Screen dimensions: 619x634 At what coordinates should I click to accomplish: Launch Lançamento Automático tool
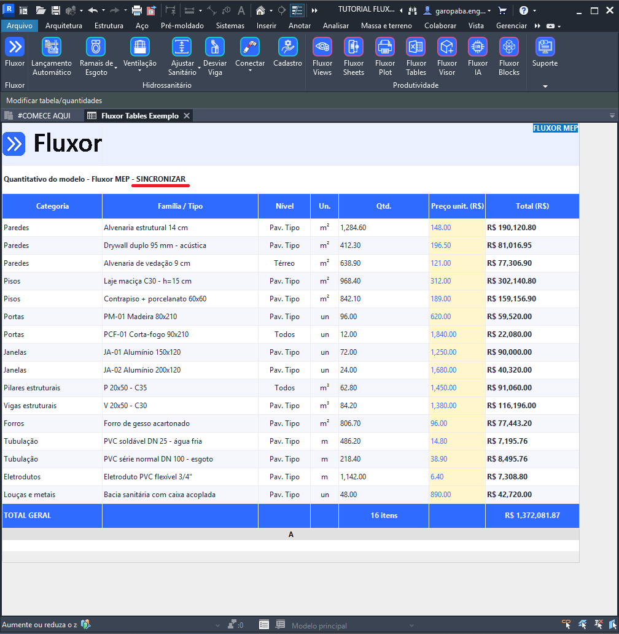pyautogui.click(x=52, y=56)
